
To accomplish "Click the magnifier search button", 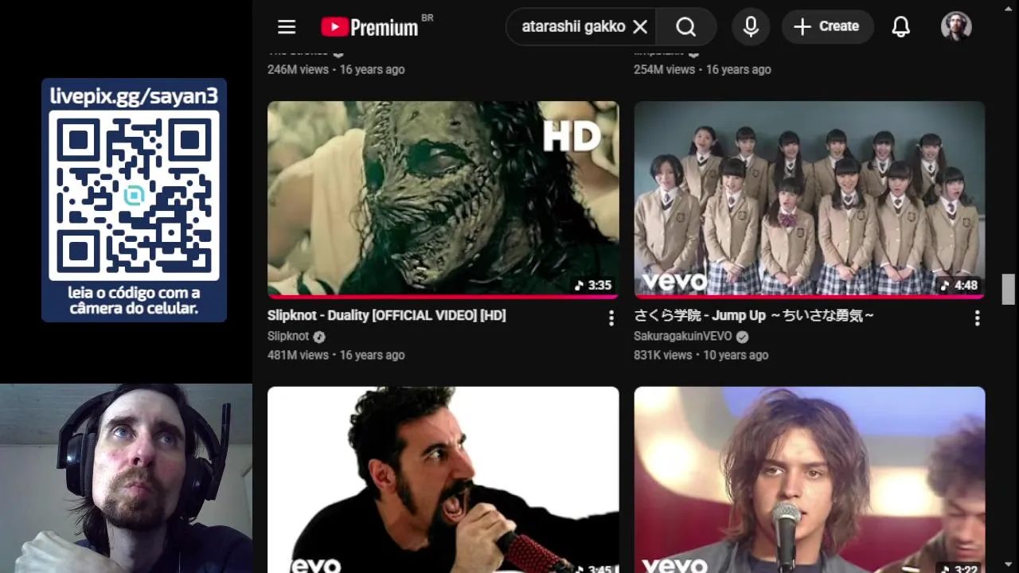I will [686, 27].
